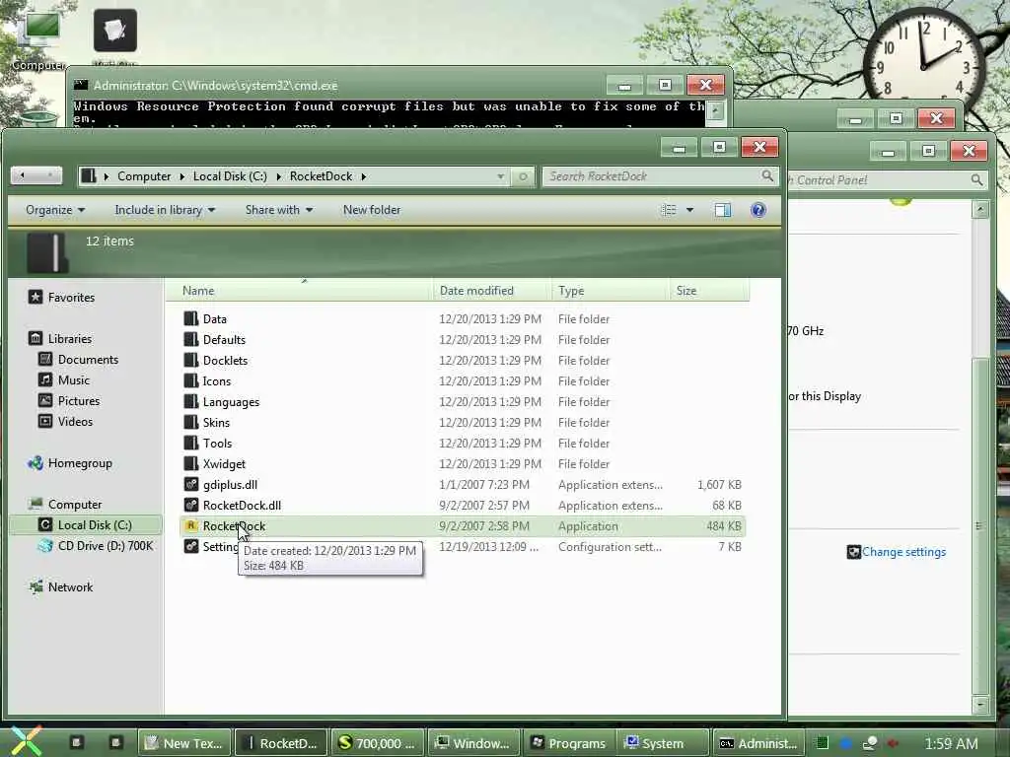Switch to the Programs taskbar button
The width and height of the screenshot is (1010, 757).
(570, 743)
